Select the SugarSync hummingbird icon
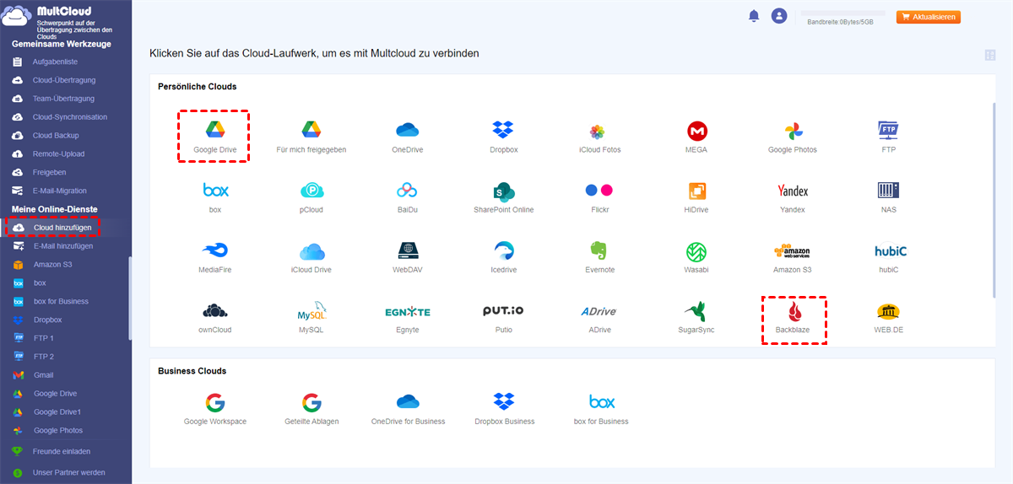 (696, 311)
